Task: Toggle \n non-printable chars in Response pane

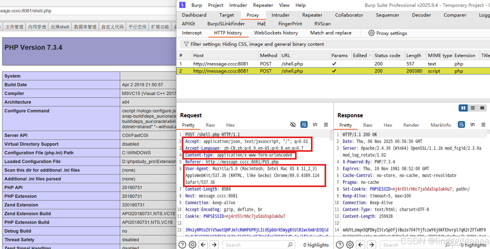Action: tap(472, 125)
